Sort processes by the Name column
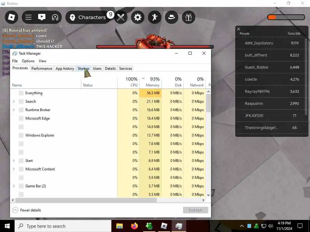310x232 pixels. (45, 82)
